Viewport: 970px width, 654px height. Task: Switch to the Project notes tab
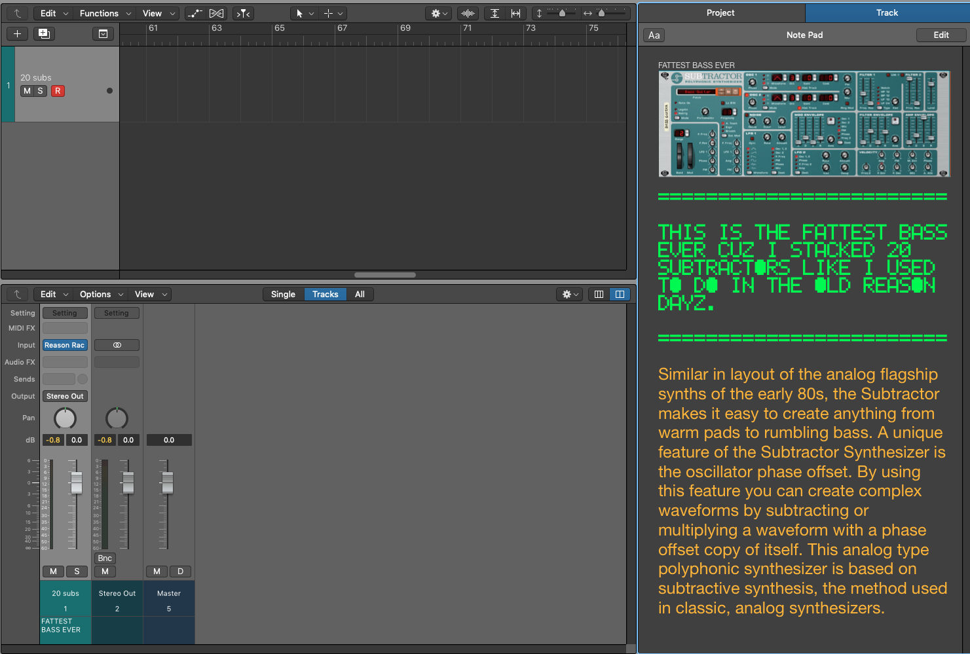(720, 12)
